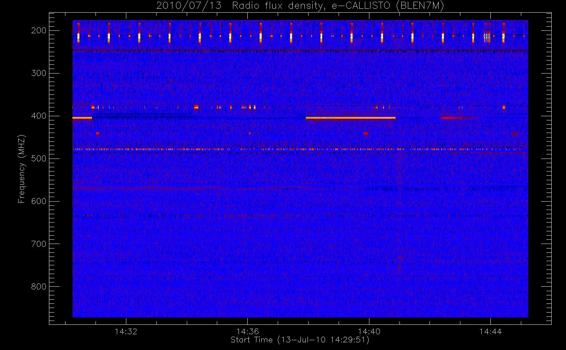The width and height of the screenshot is (566, 350).
Task: Click the 'Frequency (MHz)' axis label
Action: [22, 169]
